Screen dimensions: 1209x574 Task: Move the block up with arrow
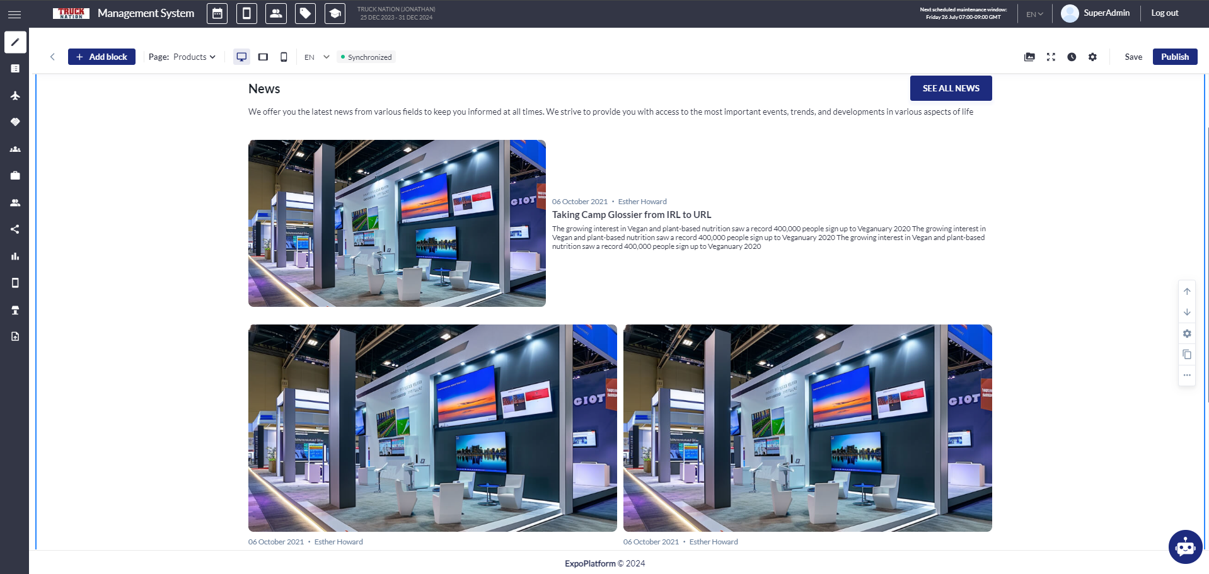[1187, 291]
